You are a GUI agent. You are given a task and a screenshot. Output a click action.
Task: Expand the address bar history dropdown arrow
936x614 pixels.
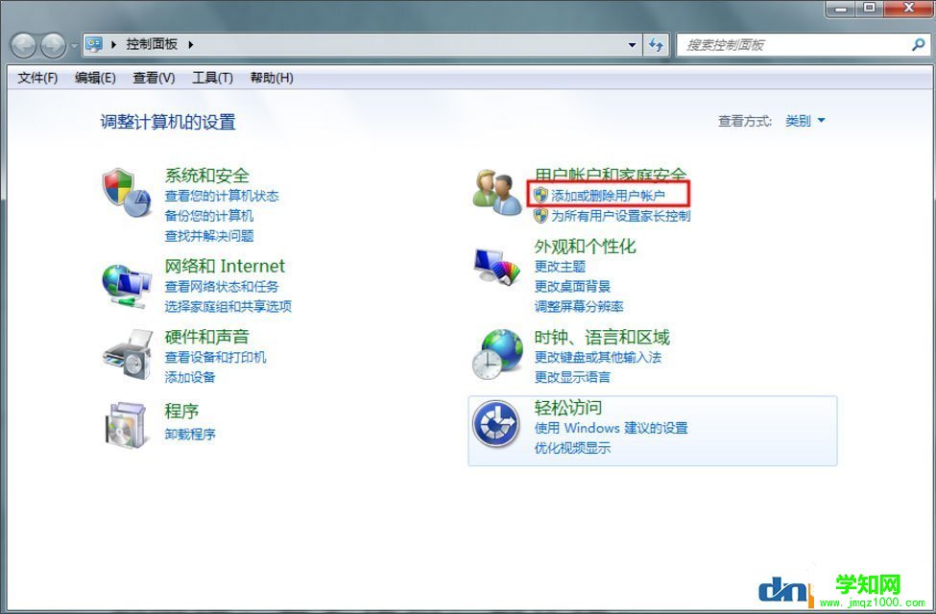[x=631, y=44]
